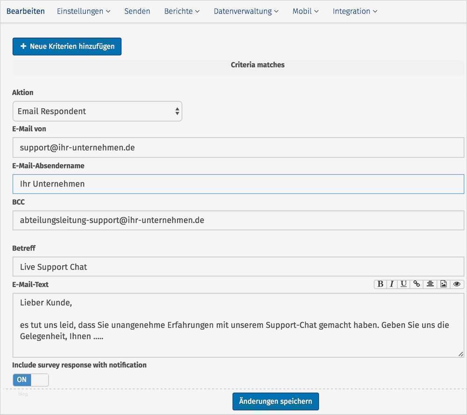Switch to the Bearbeiten tab
Image resolution: width=467 pixels, height=415 pixels.
coord(26,11)
